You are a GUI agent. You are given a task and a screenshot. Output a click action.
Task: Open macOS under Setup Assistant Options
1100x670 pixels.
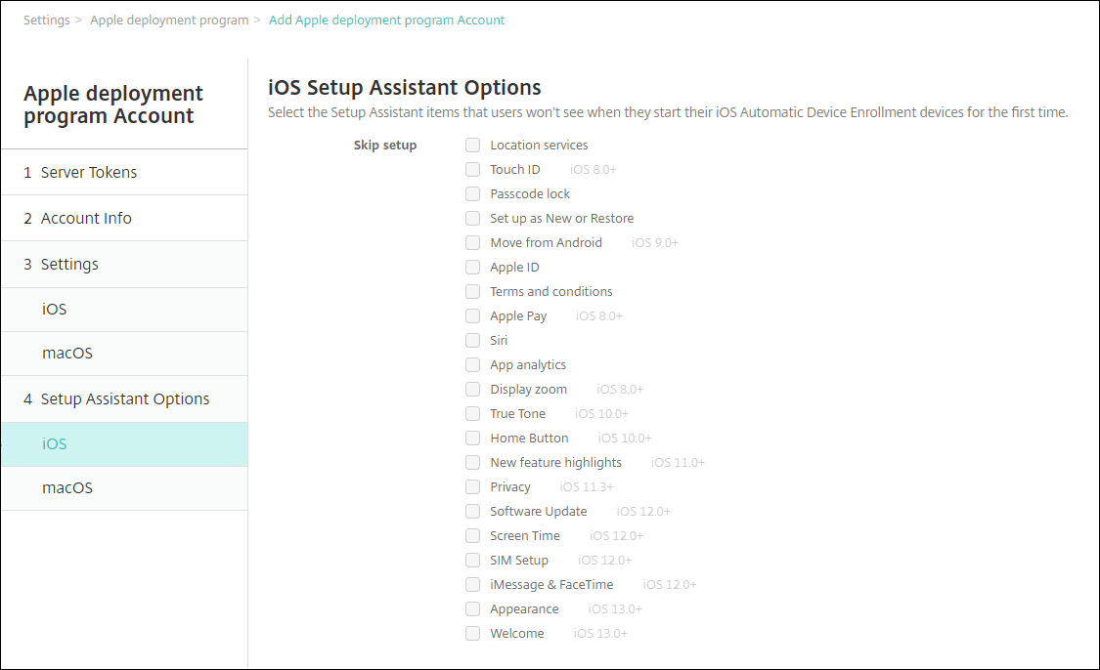tap(67, 488)
